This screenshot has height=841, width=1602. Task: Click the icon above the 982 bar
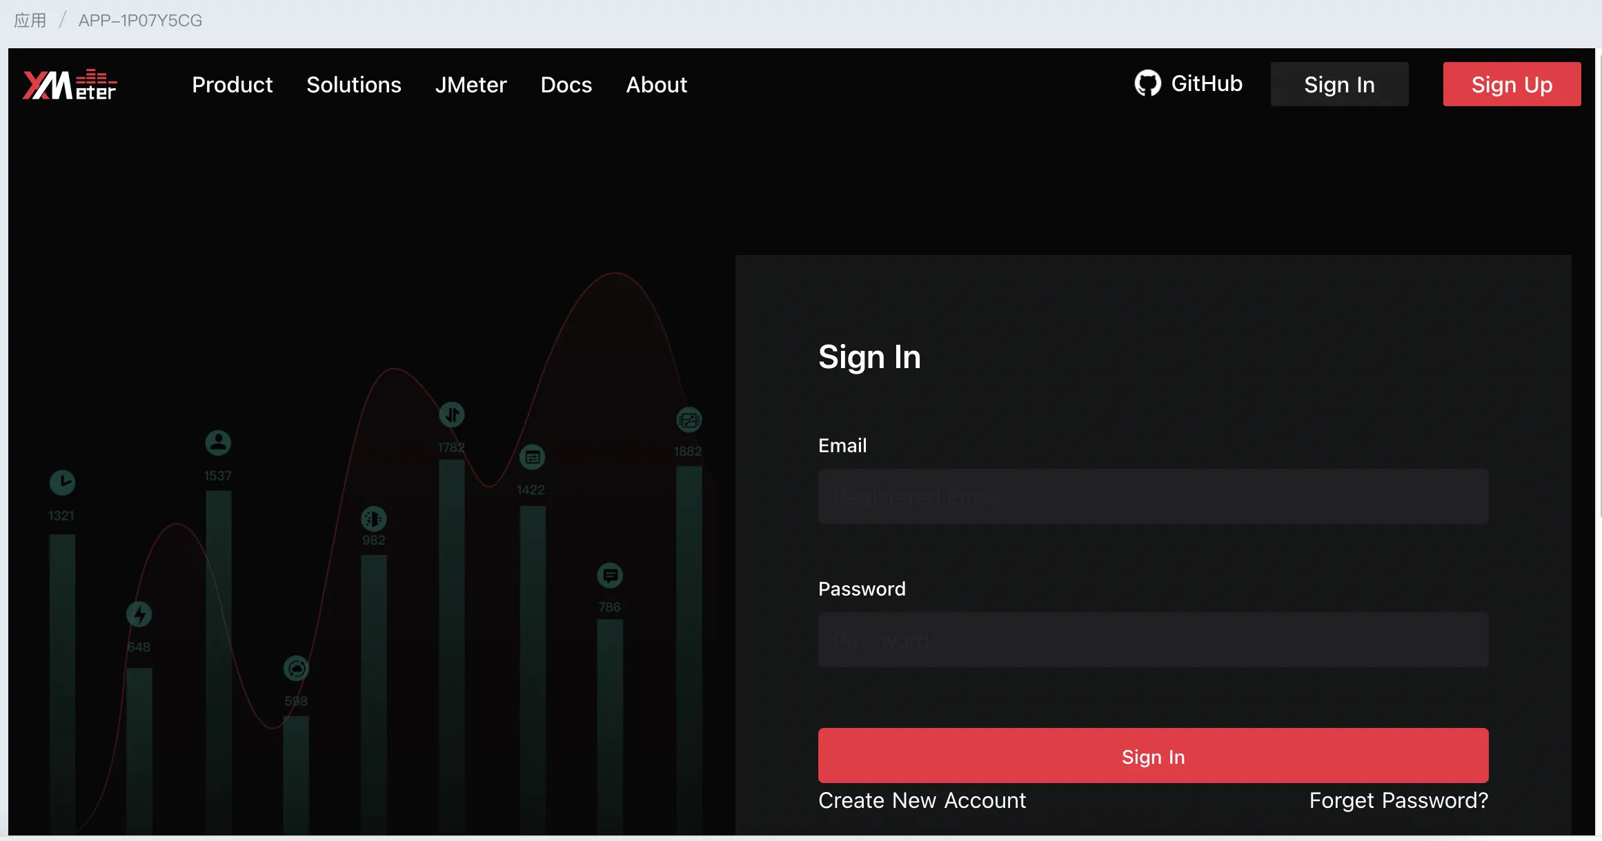[x=373, y=519]
